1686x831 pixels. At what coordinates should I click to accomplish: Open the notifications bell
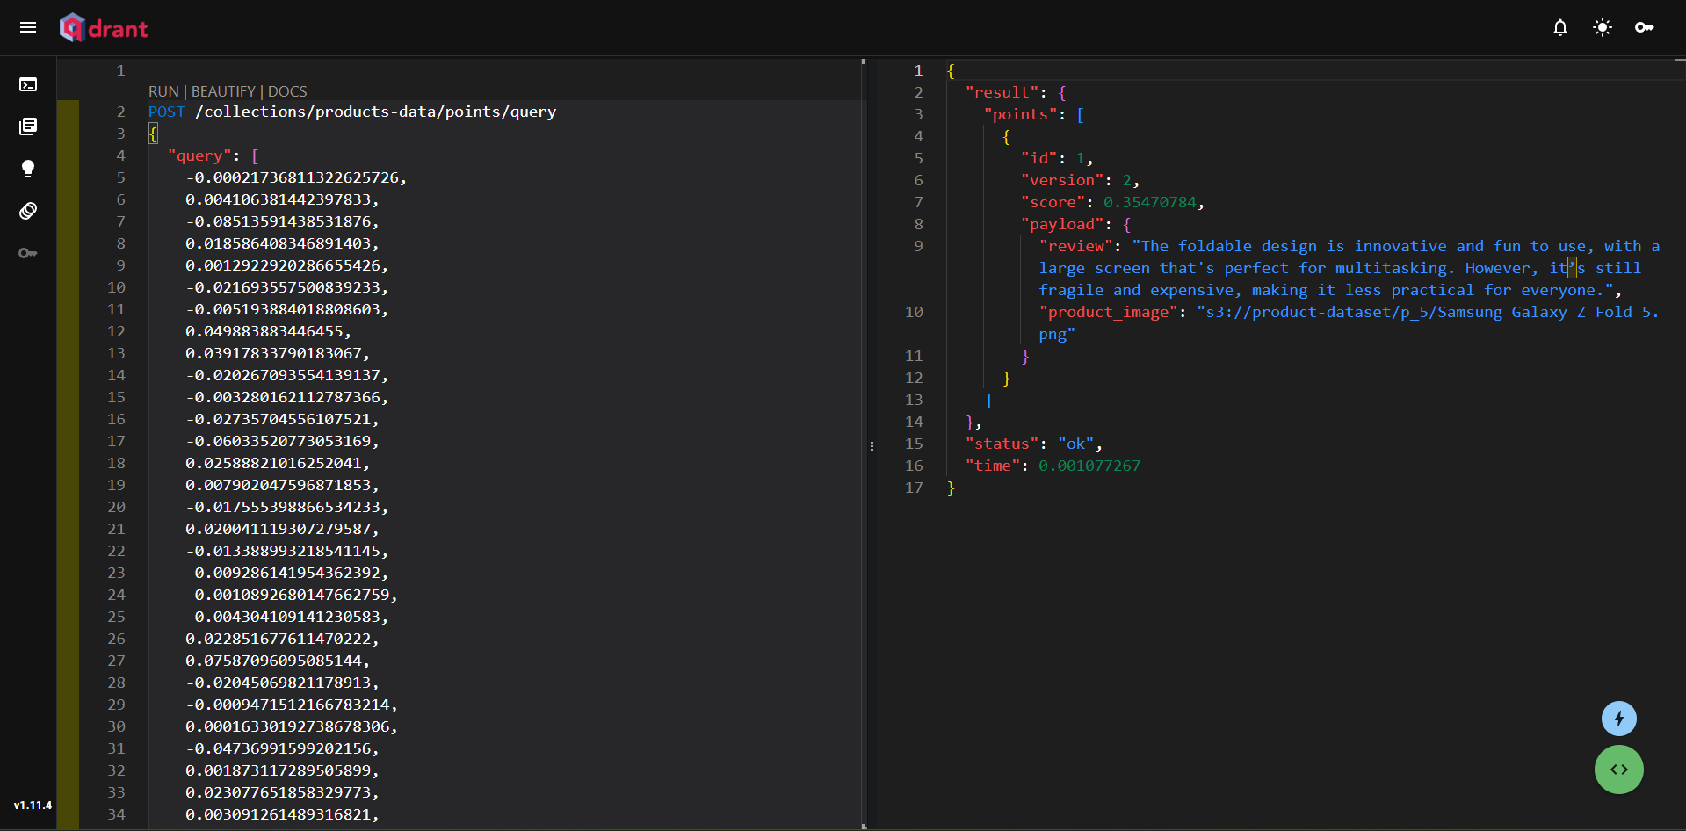point(1559,28)
